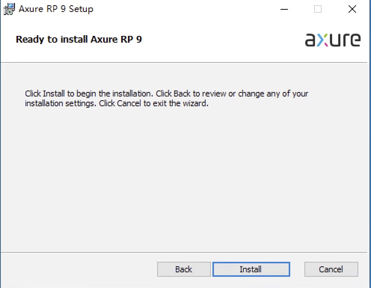Select the 'Ready to install Axure RP 9' heading

pos(79,39)
